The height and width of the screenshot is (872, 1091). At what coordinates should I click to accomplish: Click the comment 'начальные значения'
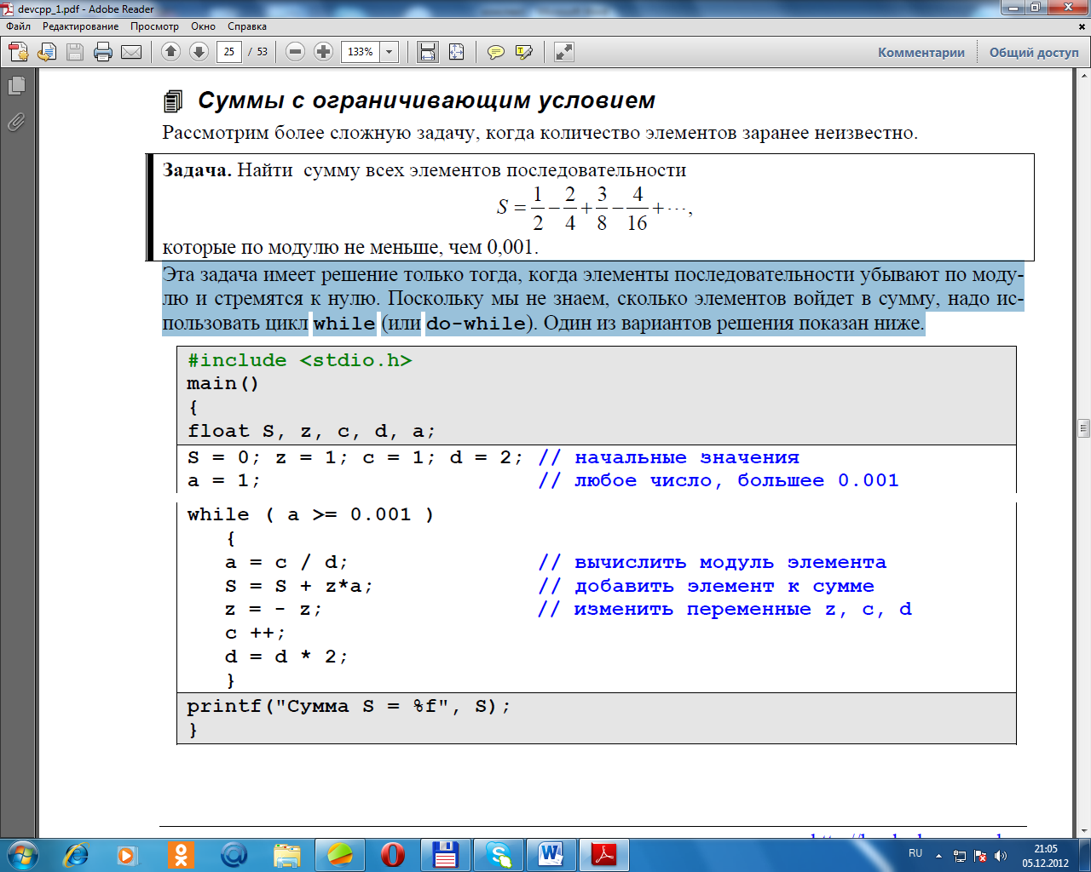[x=687, y=457]
